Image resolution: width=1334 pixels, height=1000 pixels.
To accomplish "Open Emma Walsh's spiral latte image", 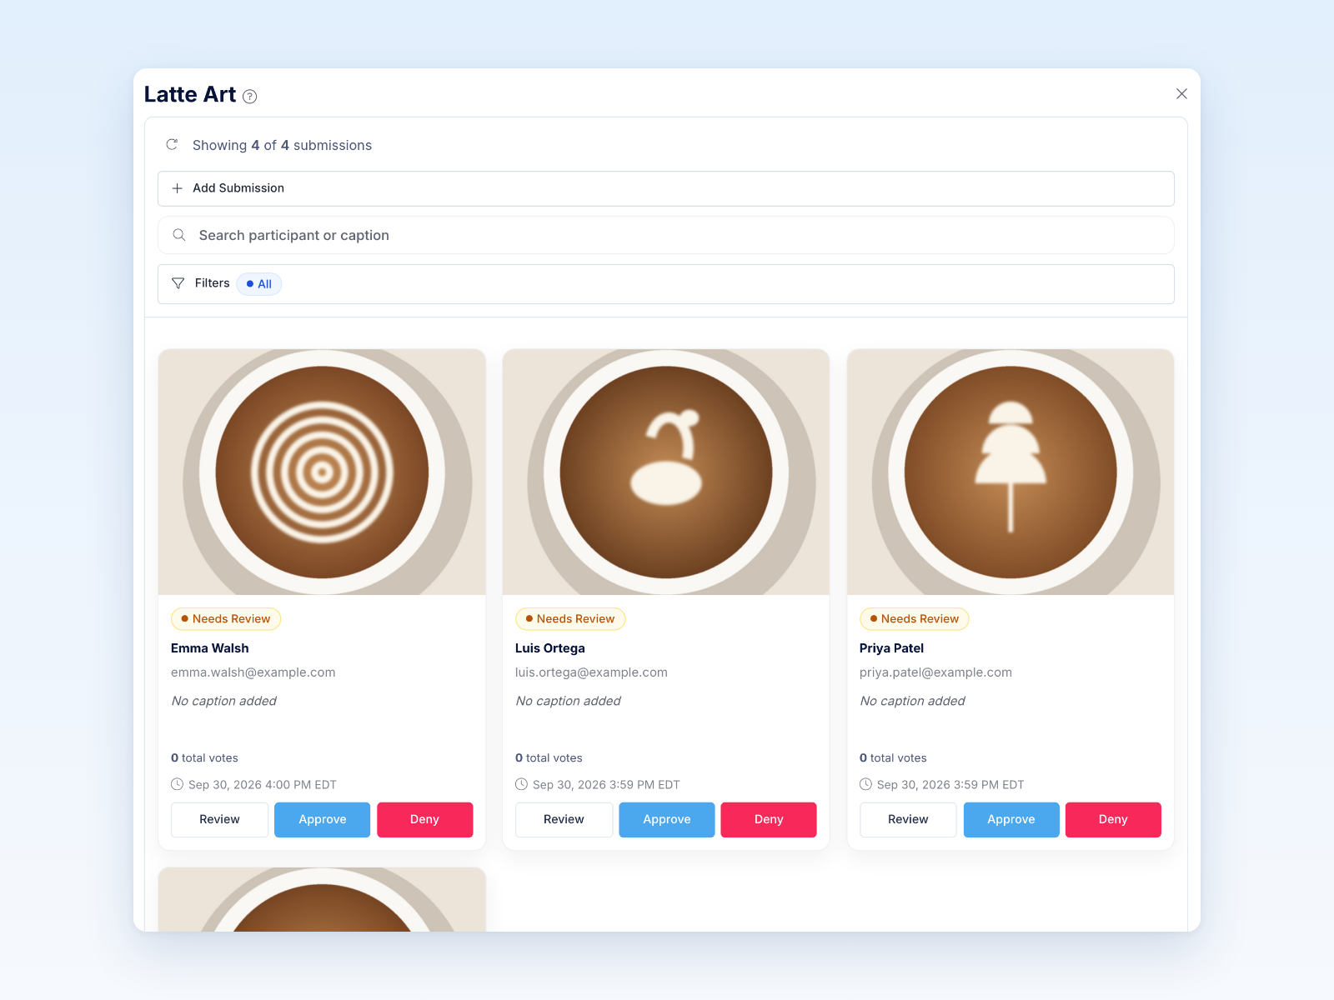I will click(x=322, y=472).
